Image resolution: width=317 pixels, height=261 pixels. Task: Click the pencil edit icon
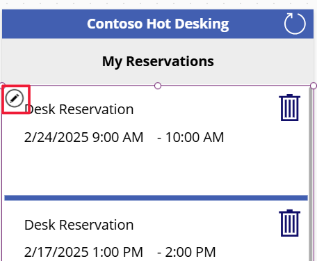15,98
